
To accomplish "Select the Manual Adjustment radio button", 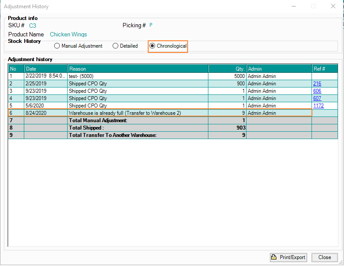I will (57, 46).
